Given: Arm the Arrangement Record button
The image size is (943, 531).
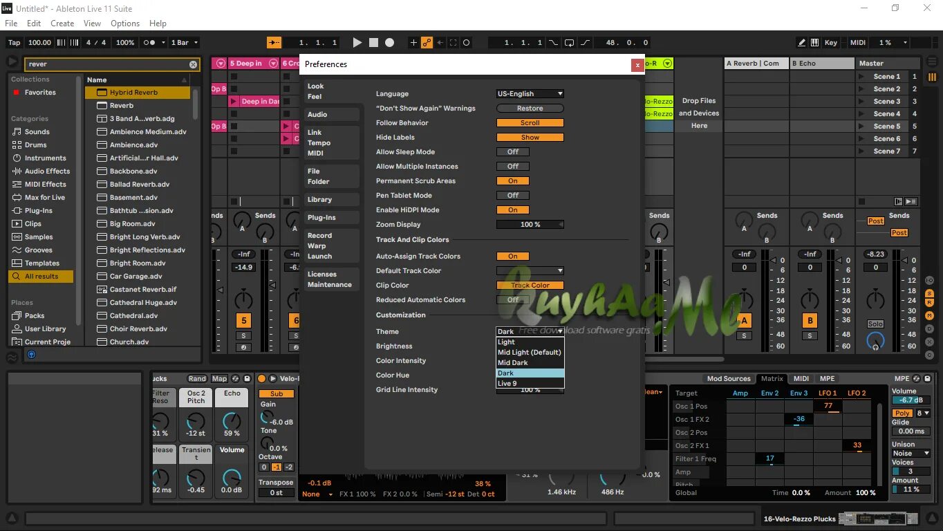Looking at the screenshot, I should [390, 42].
